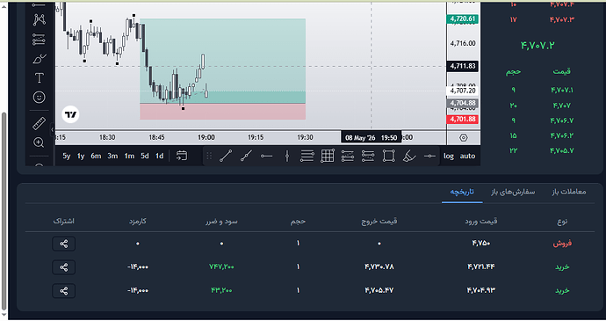Select order book bid price ۴,۷۰۶.۷
The image size is (606, 321).
coord(562,120)
